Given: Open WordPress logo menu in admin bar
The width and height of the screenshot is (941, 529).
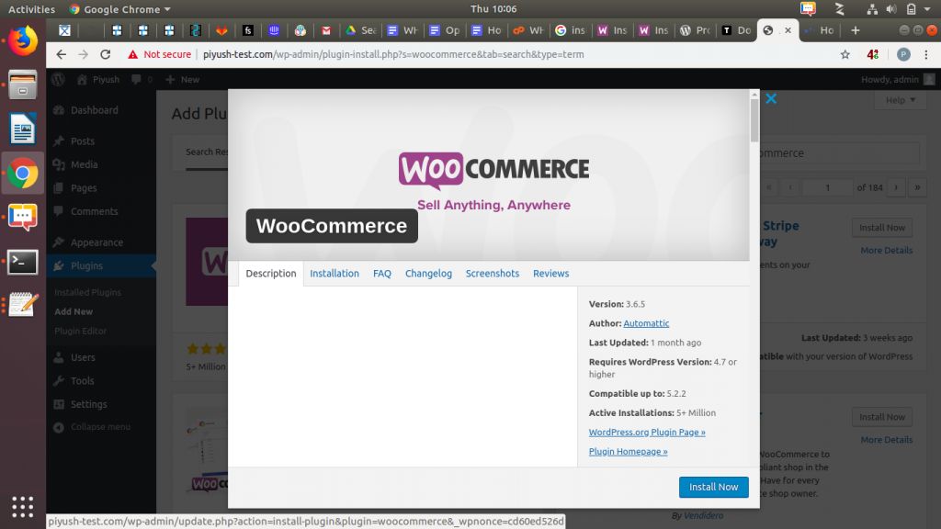Looking at the screenshot, I should tap(58, 79).
